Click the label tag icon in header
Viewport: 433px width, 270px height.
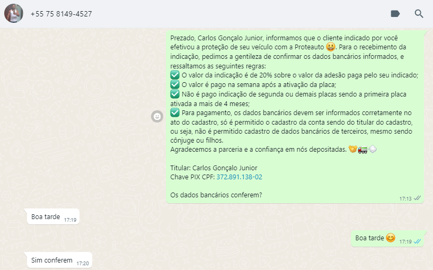click(x=395, y=14)
